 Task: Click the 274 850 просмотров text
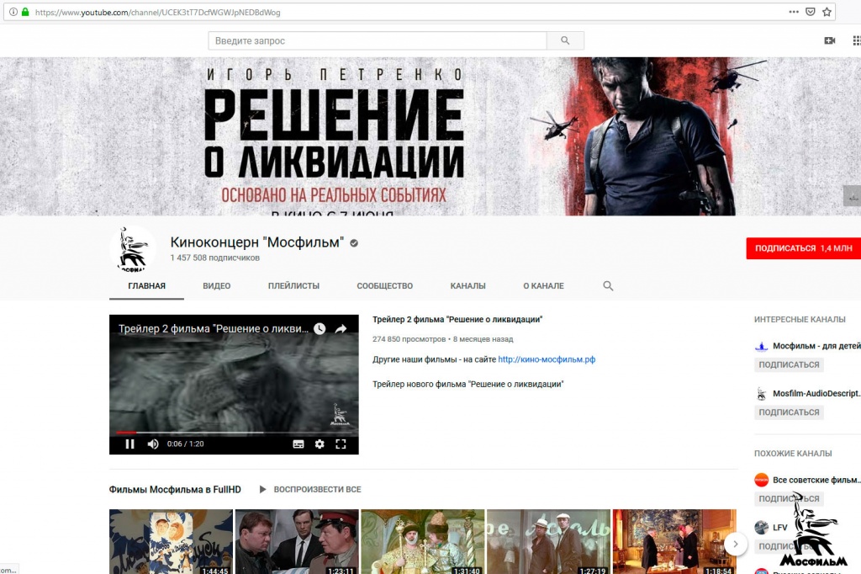click(x=409, y=339)
